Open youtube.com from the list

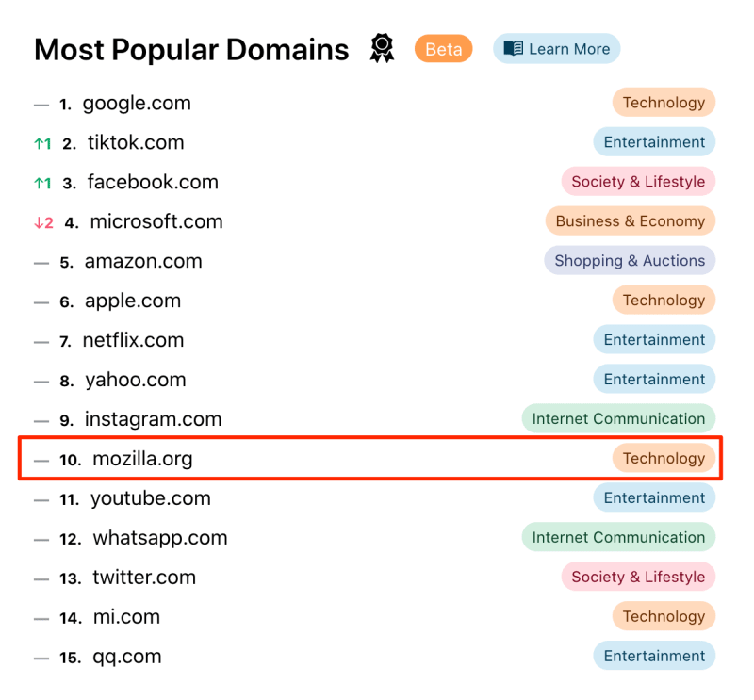tap(151, 498)
